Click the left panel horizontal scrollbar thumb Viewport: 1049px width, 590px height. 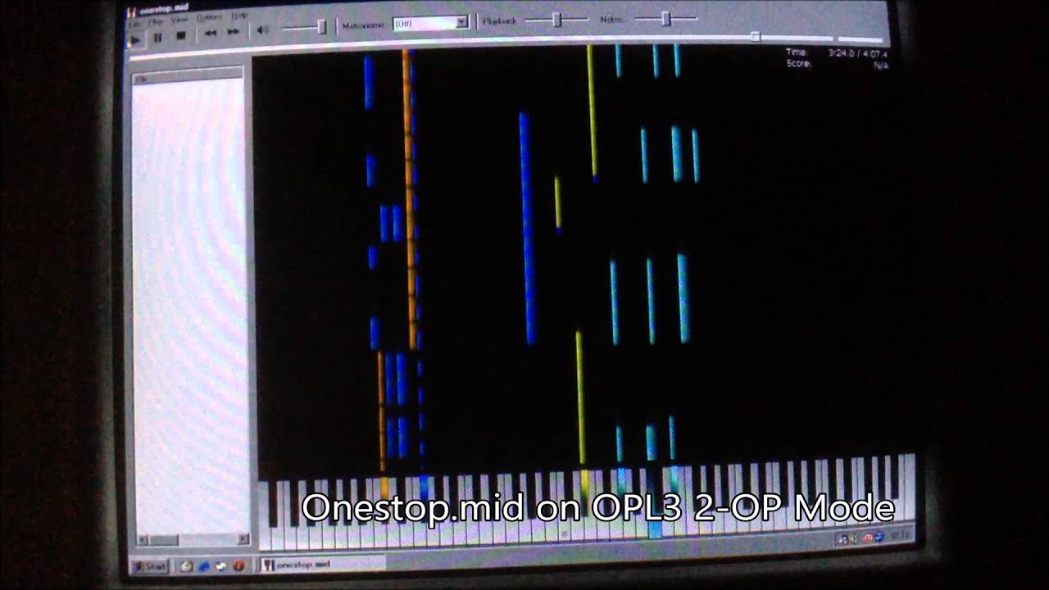pos(164,539)
